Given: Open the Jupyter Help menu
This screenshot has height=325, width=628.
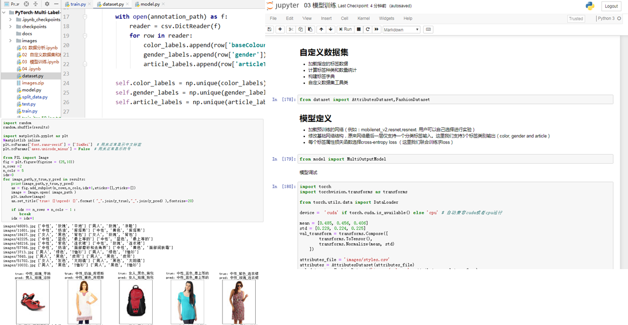Looking at the screenshot, I should [408, 18].
